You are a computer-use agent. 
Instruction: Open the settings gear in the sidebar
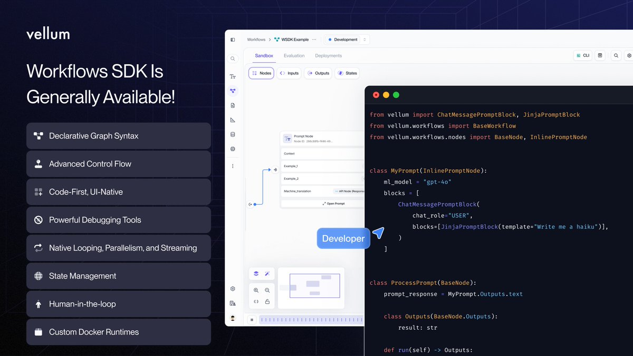coord(233,288)
